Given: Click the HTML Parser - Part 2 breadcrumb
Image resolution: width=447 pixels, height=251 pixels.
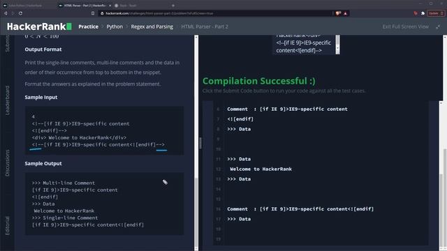Looking at the screenshot, I should [205, 26].
